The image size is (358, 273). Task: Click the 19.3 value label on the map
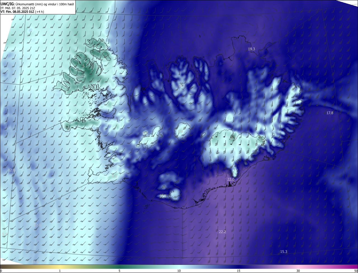tap(251, 49)
